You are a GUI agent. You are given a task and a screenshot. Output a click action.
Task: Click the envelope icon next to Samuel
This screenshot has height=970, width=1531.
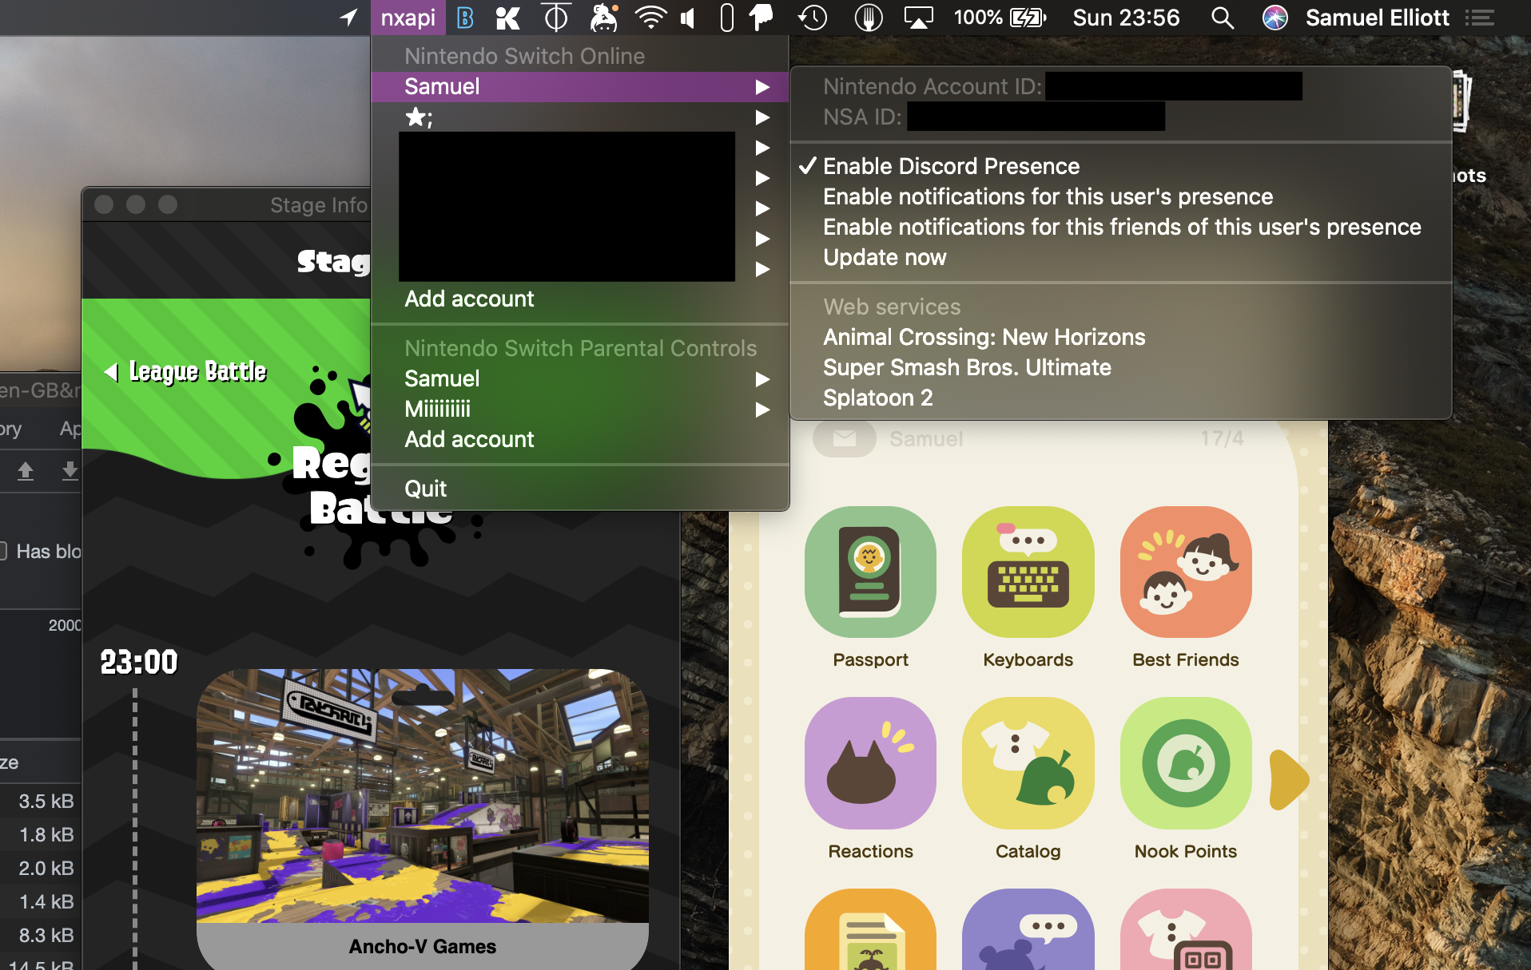[x=845, y=437]
